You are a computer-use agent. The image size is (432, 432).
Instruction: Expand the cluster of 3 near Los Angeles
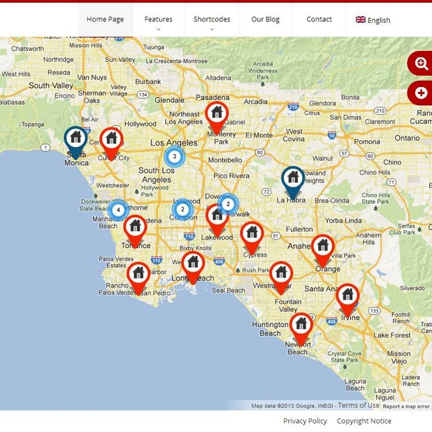pyautogui.click(x=174, y=156)
